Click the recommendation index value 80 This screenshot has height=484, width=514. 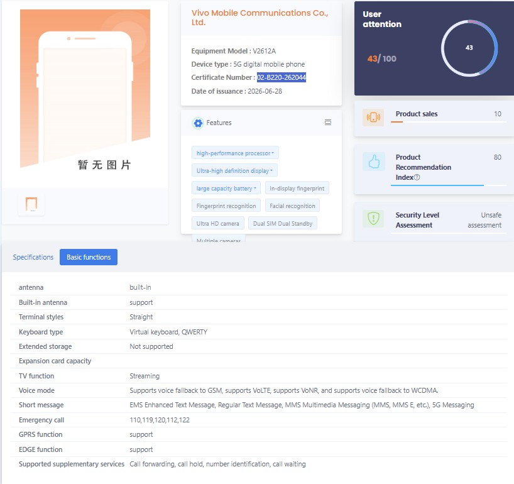pyautogui.click(x=498, y=157)
